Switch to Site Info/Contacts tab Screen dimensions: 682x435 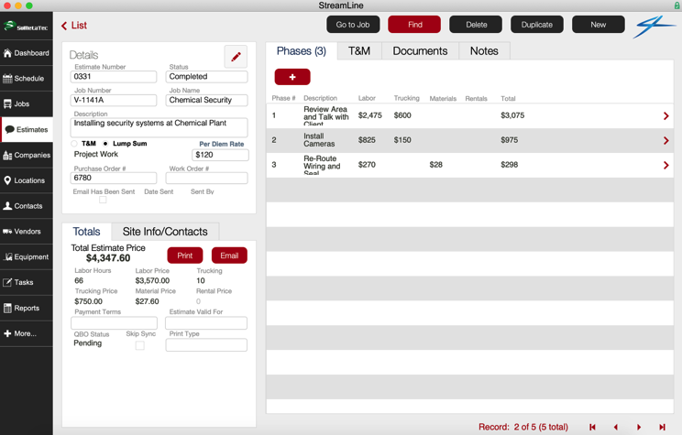point(165,232)
